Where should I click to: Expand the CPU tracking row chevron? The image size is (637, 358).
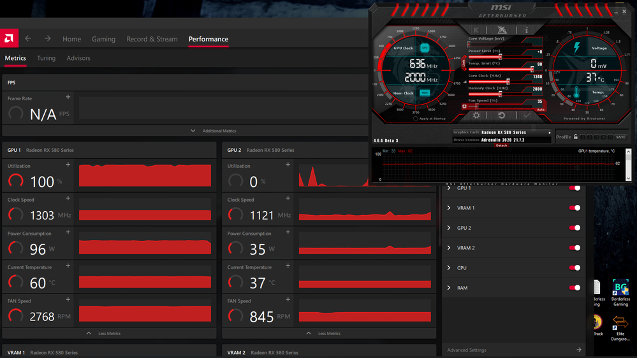pyautogui.click(x=449, y=267)
